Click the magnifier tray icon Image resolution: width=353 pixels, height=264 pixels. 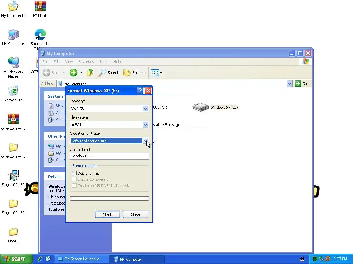(x=327, y=259)
